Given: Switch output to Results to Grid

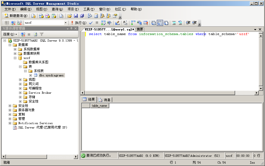Looking at the screenshot, I should (x=160, y=23).
